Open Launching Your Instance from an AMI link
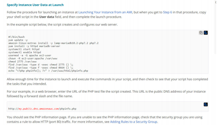Image resolution: width=218 pixels, height=130 pixels. (105, 12)
